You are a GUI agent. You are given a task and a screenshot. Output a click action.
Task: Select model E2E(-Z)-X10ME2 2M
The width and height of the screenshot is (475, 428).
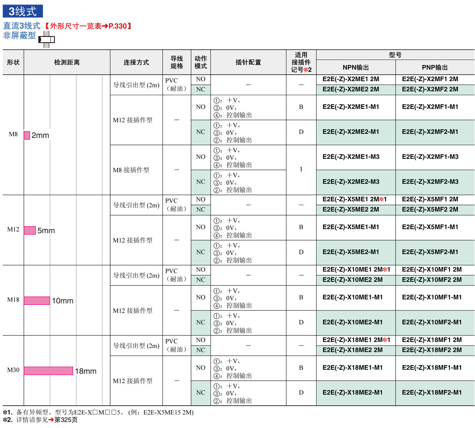[x=352, y=280]
